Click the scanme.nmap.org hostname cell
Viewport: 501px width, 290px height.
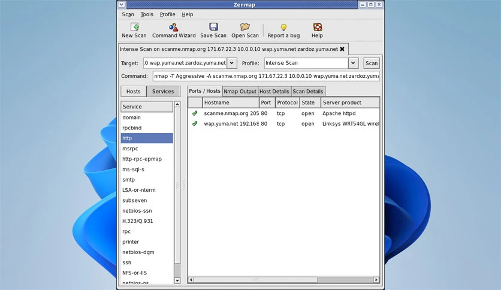click(x=231, y=113)
